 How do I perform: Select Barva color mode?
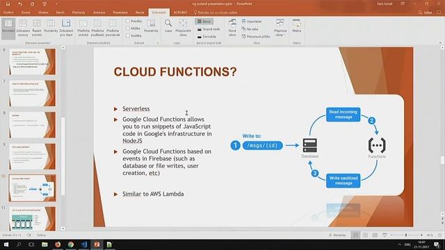[x=204, y=22]
